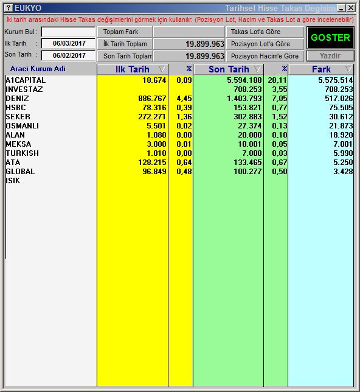Screen dimensions: 360x392
Task: Click the Toplam Fark button
Action: [x=125, y=32]
